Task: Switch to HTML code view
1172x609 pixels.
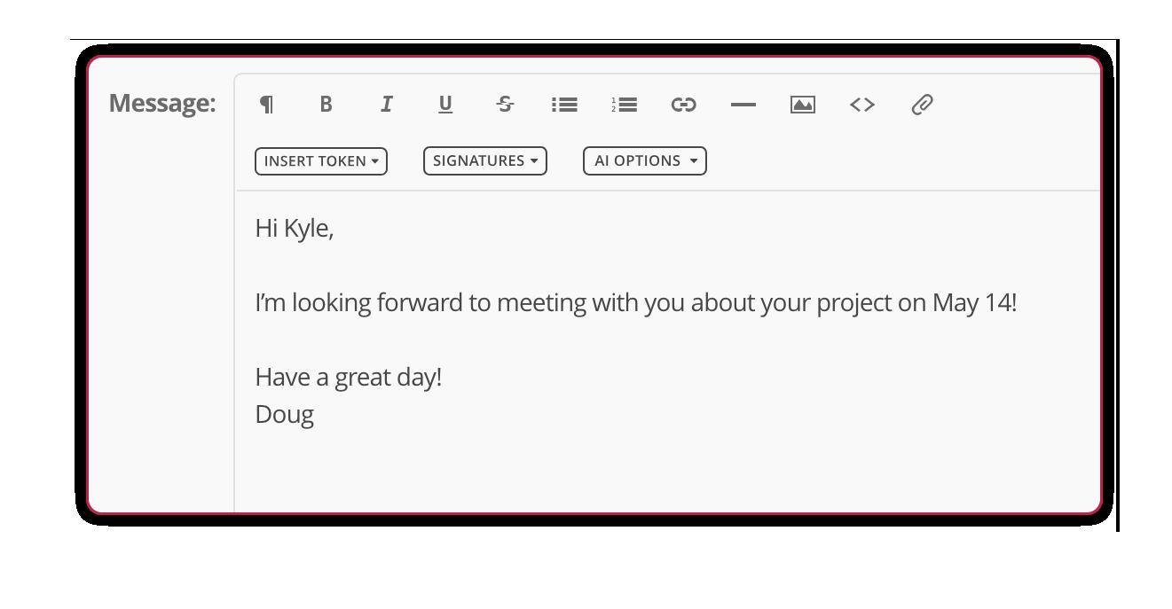Action: (861, 105)
